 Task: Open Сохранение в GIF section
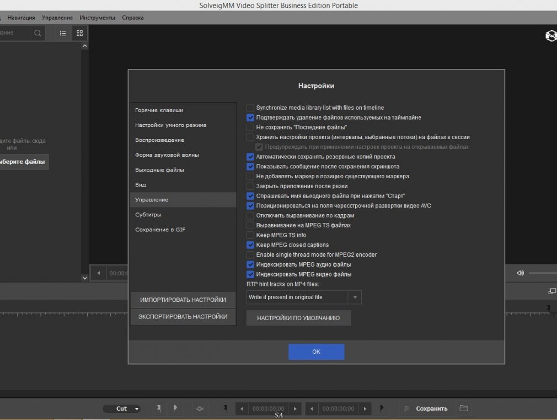[183, 230]
